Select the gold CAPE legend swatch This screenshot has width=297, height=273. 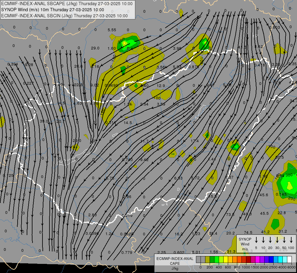coord(231,259)
